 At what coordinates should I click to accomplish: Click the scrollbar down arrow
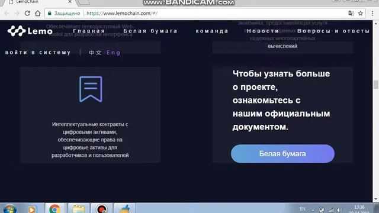[x=375, y=199]
